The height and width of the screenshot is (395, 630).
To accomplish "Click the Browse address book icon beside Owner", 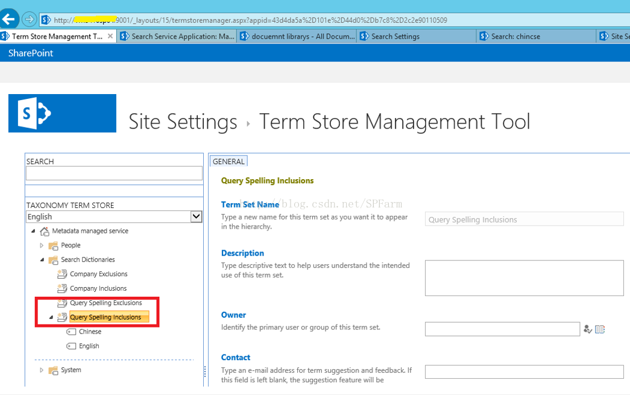I will (600, 329).
